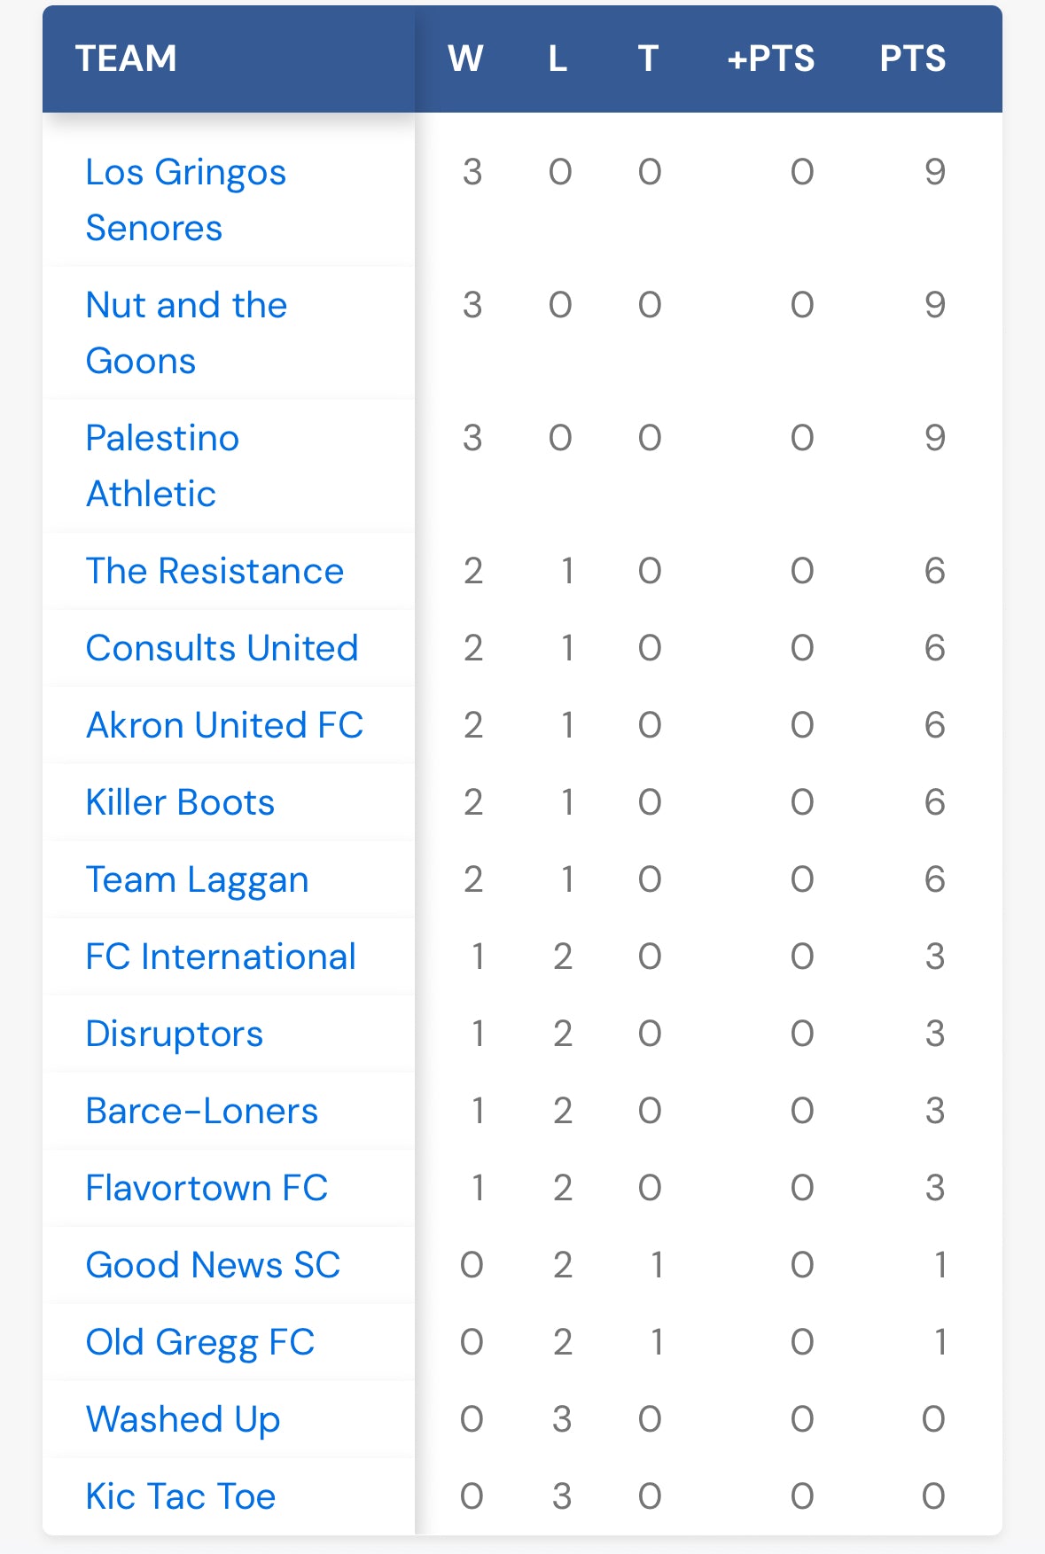Image resolution: width=1045 pixels, height=1554 pixels.
Task: View the Barce-Loners team page
Action: pyautogui.click(x=201, y=1111)
